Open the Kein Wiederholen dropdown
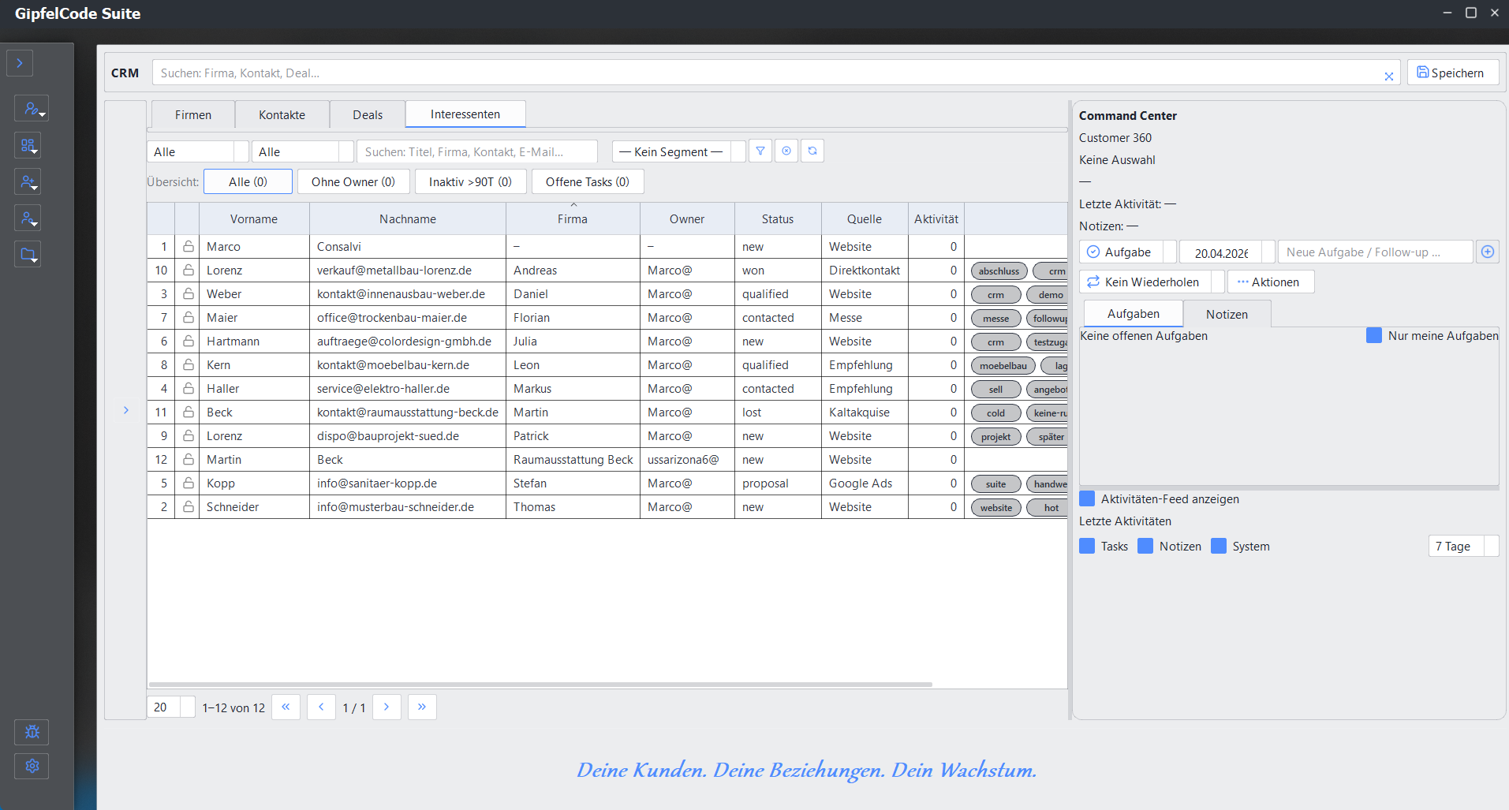This screenshot has width=1509, height=810. click(x=1152, y=282)
